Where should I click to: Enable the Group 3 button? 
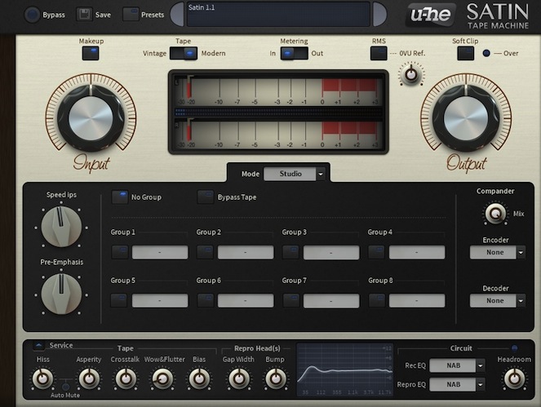[x=290, y=252]
